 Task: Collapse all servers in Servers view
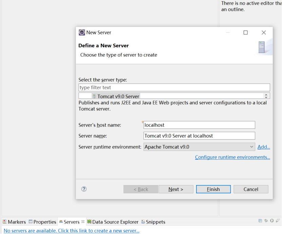[x=260, y=221]
